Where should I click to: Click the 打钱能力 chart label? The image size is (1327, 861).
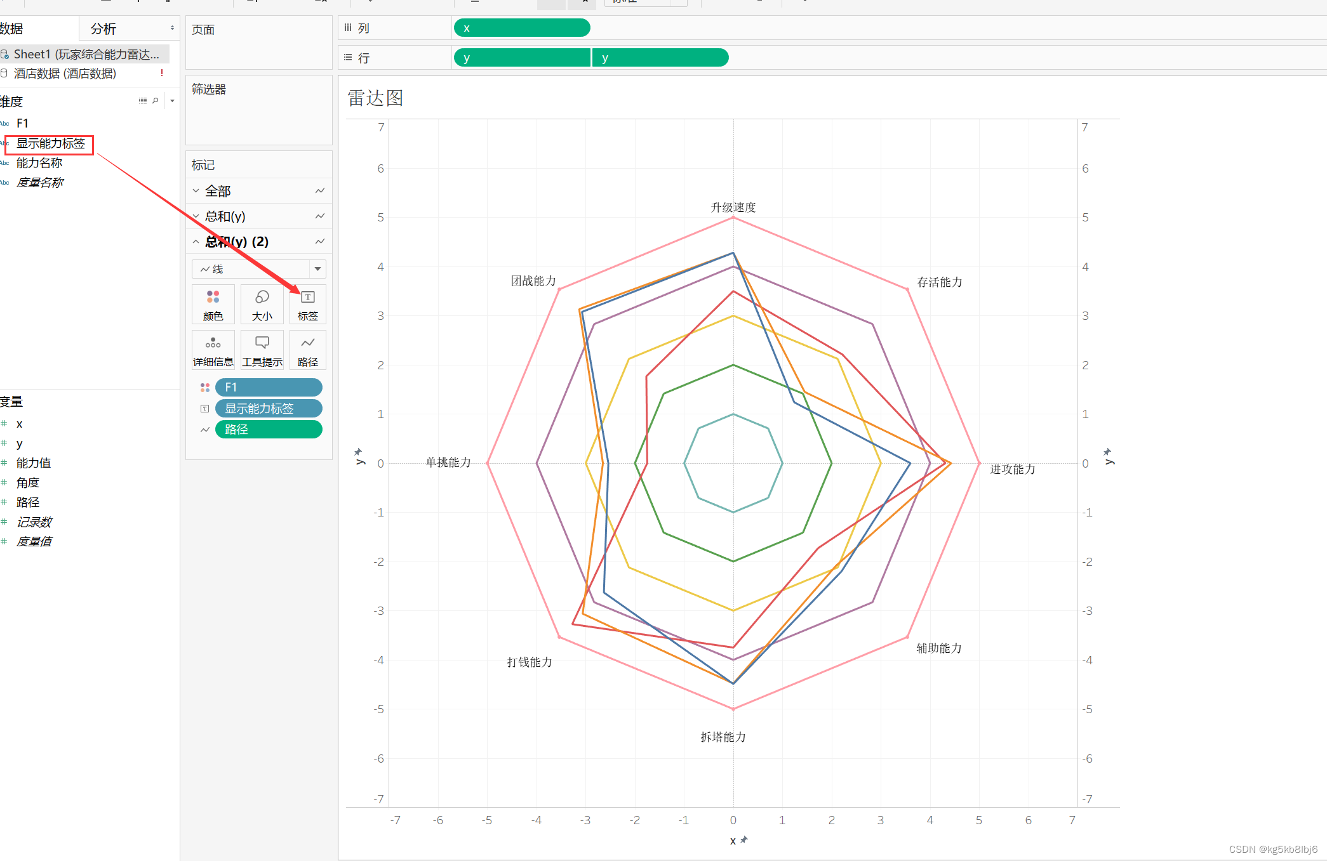tap(530, 662)
